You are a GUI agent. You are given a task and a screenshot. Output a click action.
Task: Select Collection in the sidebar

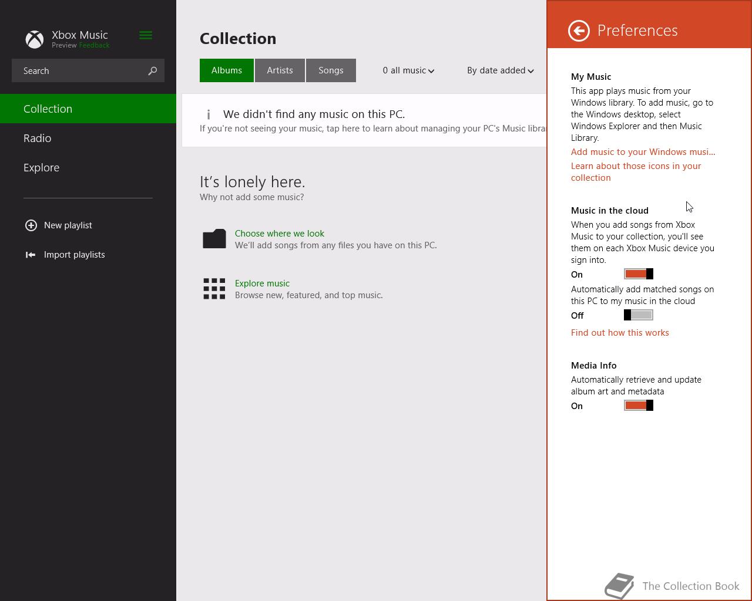[x=88, y=109]
